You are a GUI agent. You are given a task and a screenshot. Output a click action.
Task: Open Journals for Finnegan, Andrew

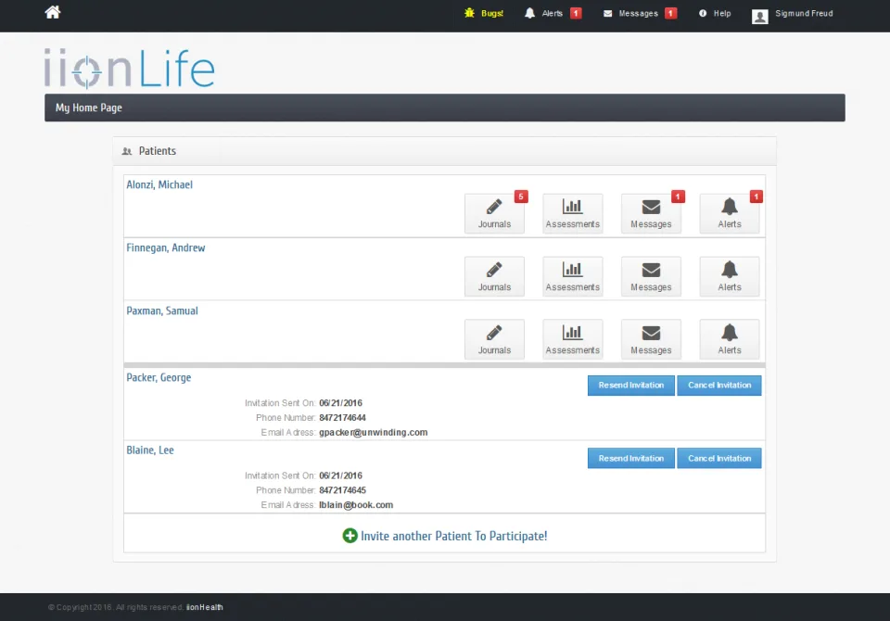(494, 276)
